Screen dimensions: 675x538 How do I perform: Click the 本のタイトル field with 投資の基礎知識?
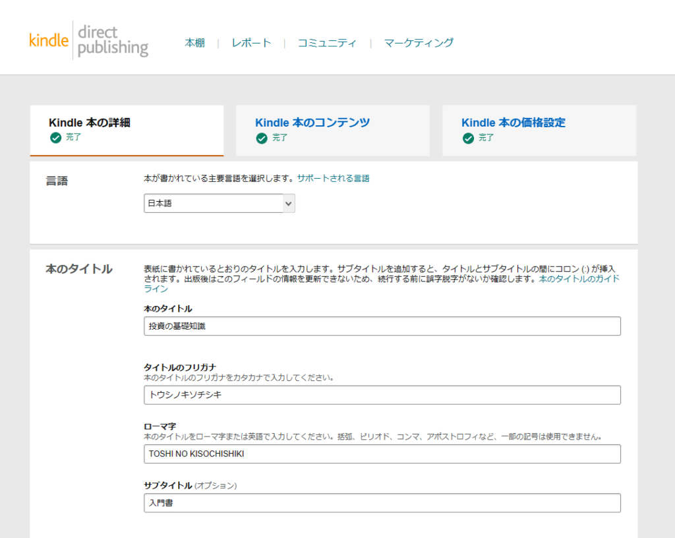point(382,326)
